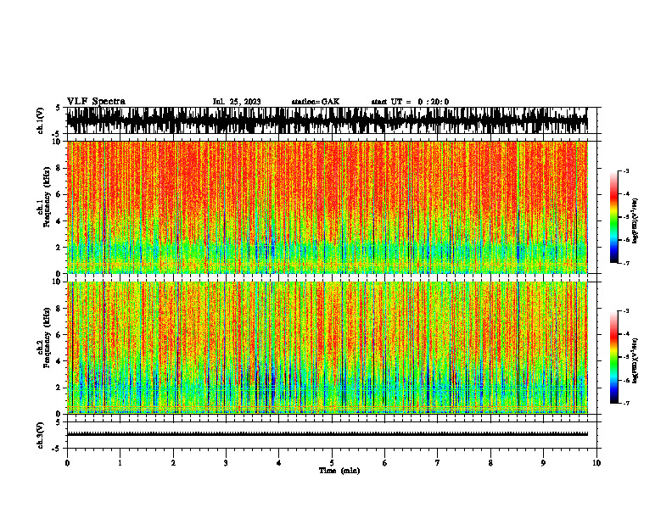This screenshot has height=519, width=672.
Task: Click the "-7" label on ch.2 color bar
Action: pos(625,403)
